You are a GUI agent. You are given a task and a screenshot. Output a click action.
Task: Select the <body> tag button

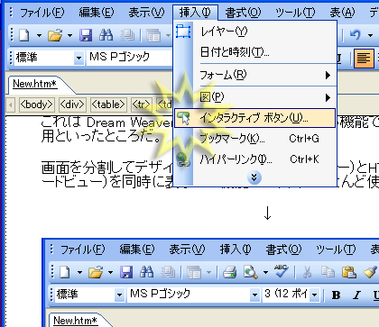coord(37,104)
